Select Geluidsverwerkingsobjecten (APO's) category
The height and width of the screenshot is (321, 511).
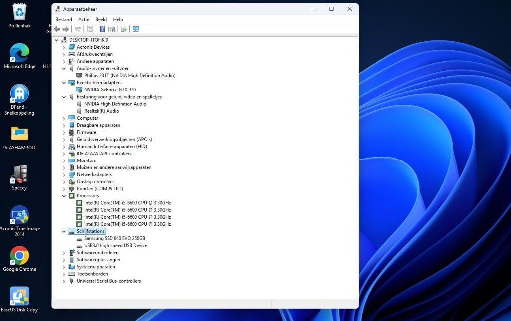point(114,140)
